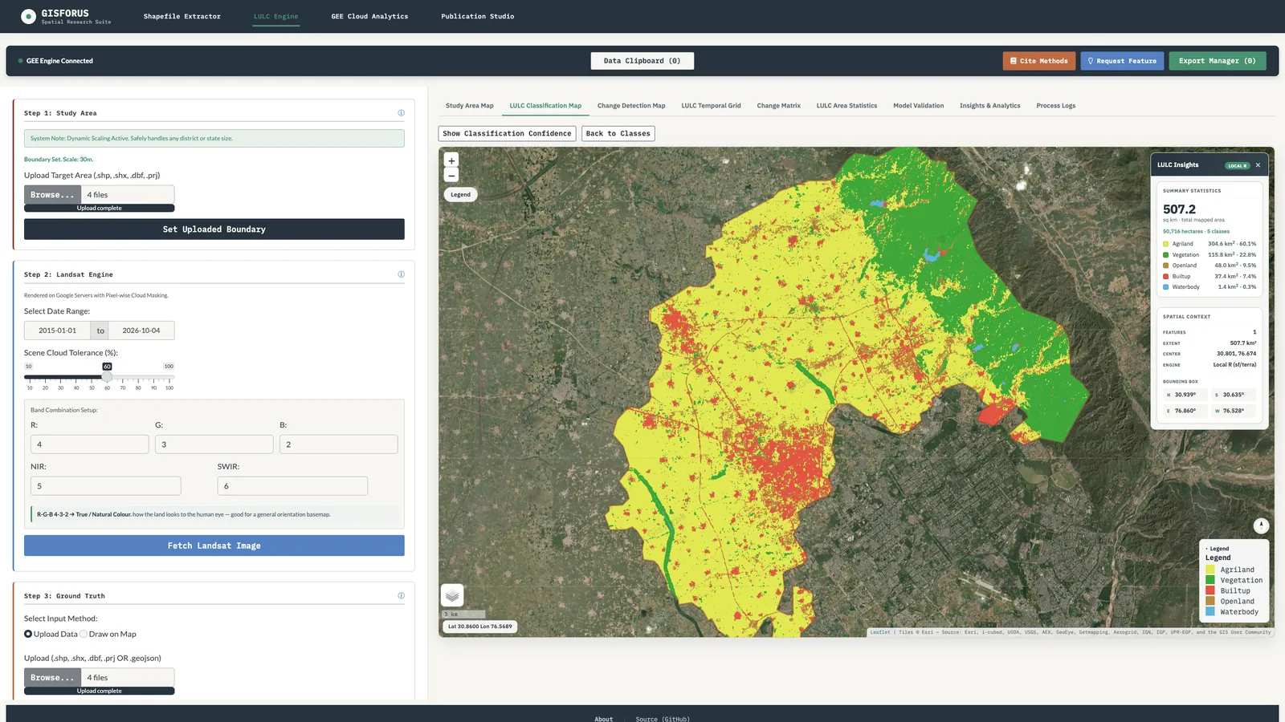The width and height of the screenshot is (1285, 722).
Task: Open the LULC Area Statistics tab
Action: pos(846,106)
